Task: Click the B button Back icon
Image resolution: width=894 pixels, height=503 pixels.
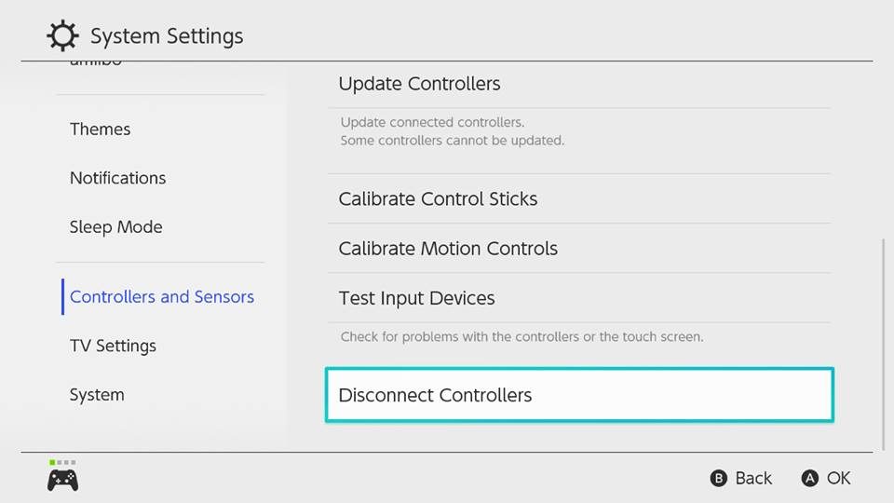Action: tap(718, 478)
